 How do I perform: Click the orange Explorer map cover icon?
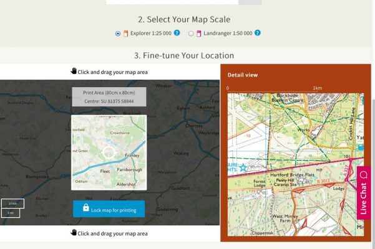click(x=125, y=34)
